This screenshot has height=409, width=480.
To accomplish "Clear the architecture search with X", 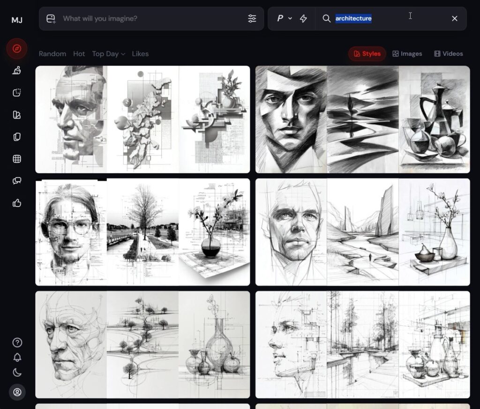I will (x=454, y=19).
